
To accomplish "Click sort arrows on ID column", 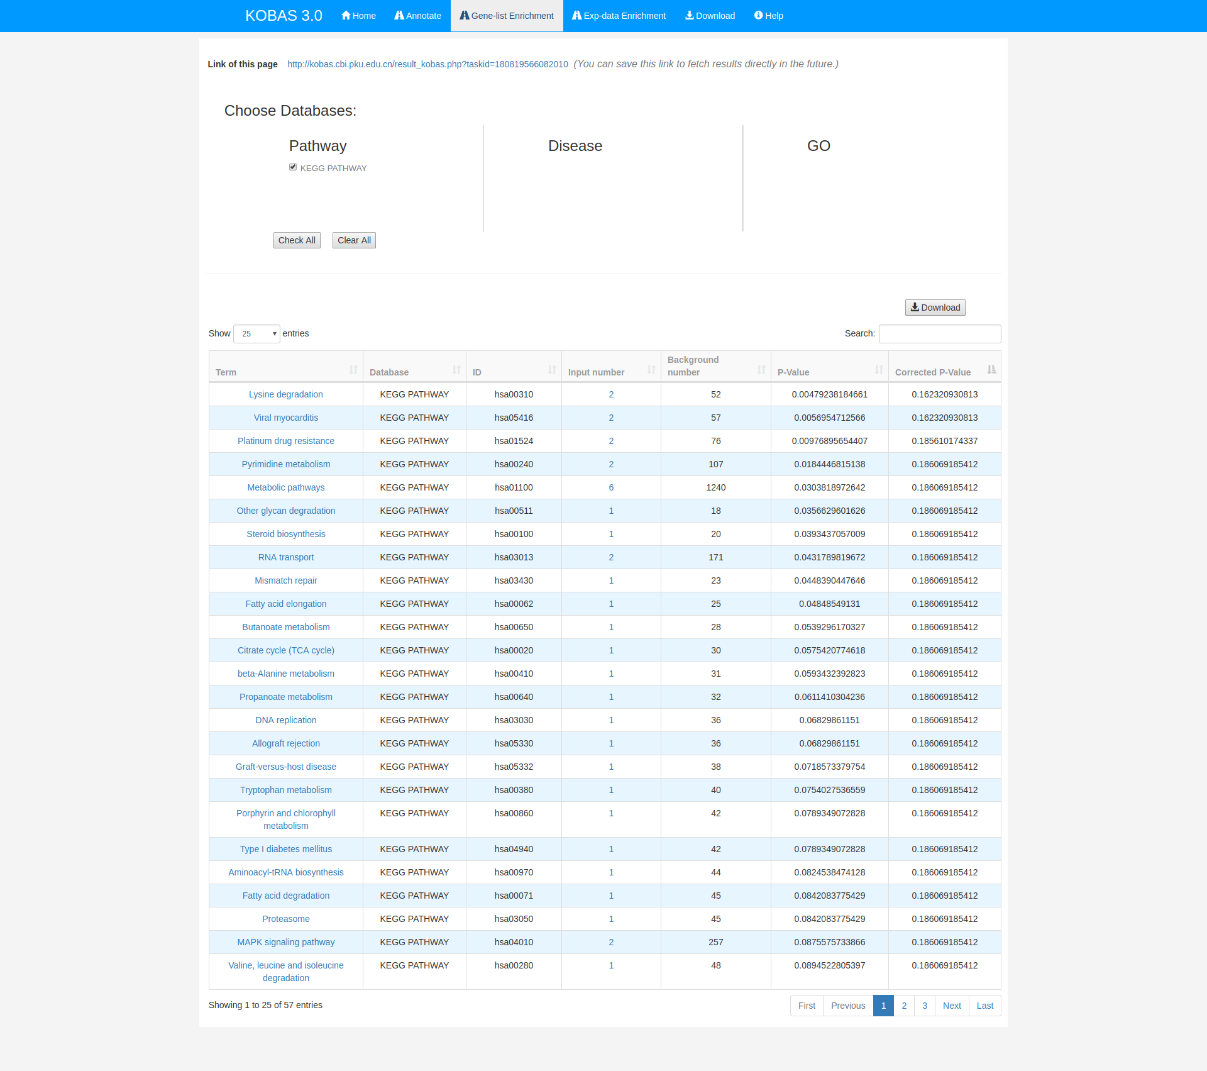I will pos(552,370).
